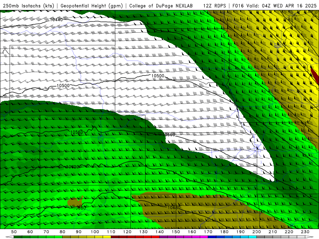Viewport: 319px width, 239px height.
Task: Click the 10620 height contour label
Action: click(x=73, y=167)
